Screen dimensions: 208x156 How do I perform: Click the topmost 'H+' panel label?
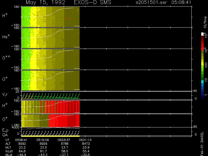click(x=5, y=15)
